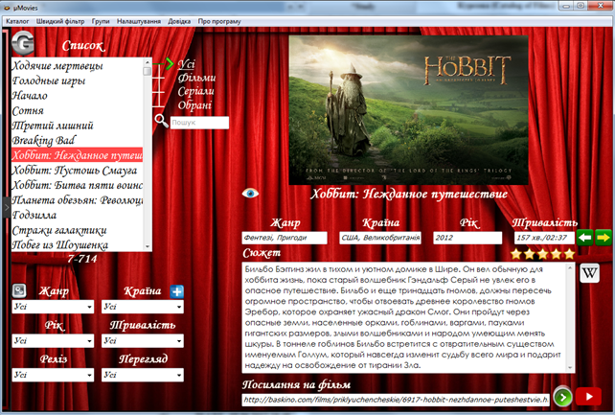
Task: Open the Реліз filter dropdown
Action: (x=53, y=375)
